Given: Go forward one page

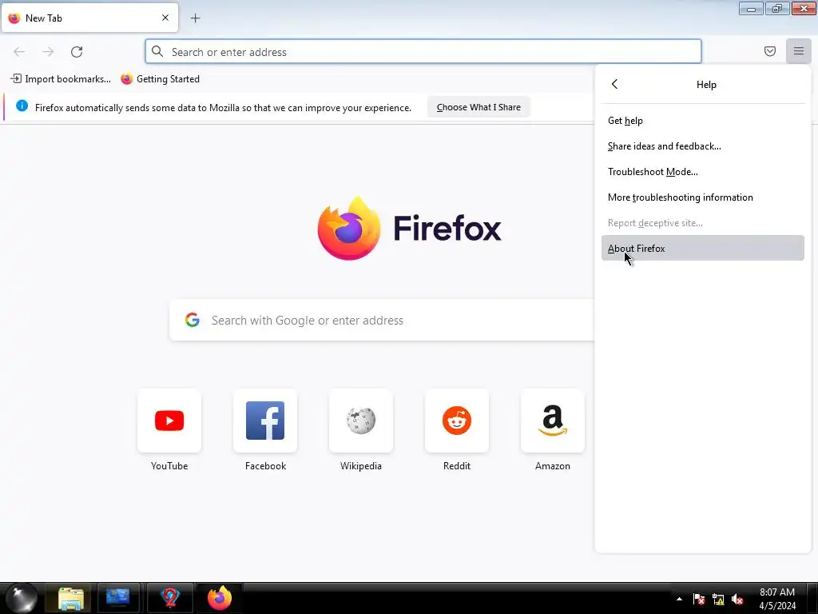Looking at the screenshot, I should click(48, 52).
